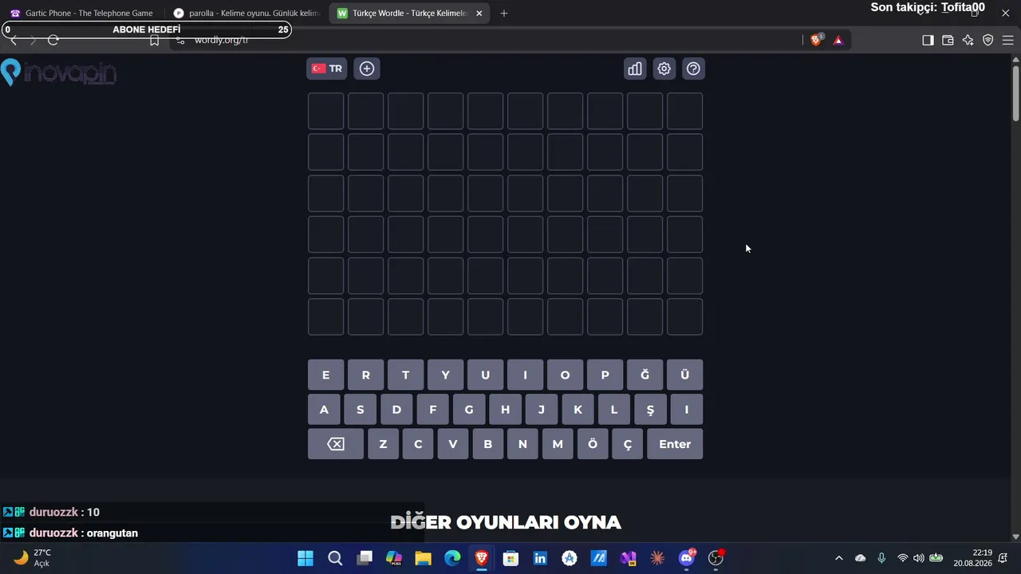Image resolution: width=1021 pixels, height=574 pixels.
Task: Click the backspace key on the game keyboard
Action: (x=336, y=444)
